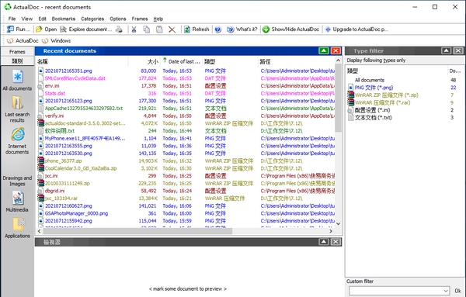Close the 檢視器 viewer panel
Image resolution: width=466 pixels, height=297 pixels.
(336, 242)
